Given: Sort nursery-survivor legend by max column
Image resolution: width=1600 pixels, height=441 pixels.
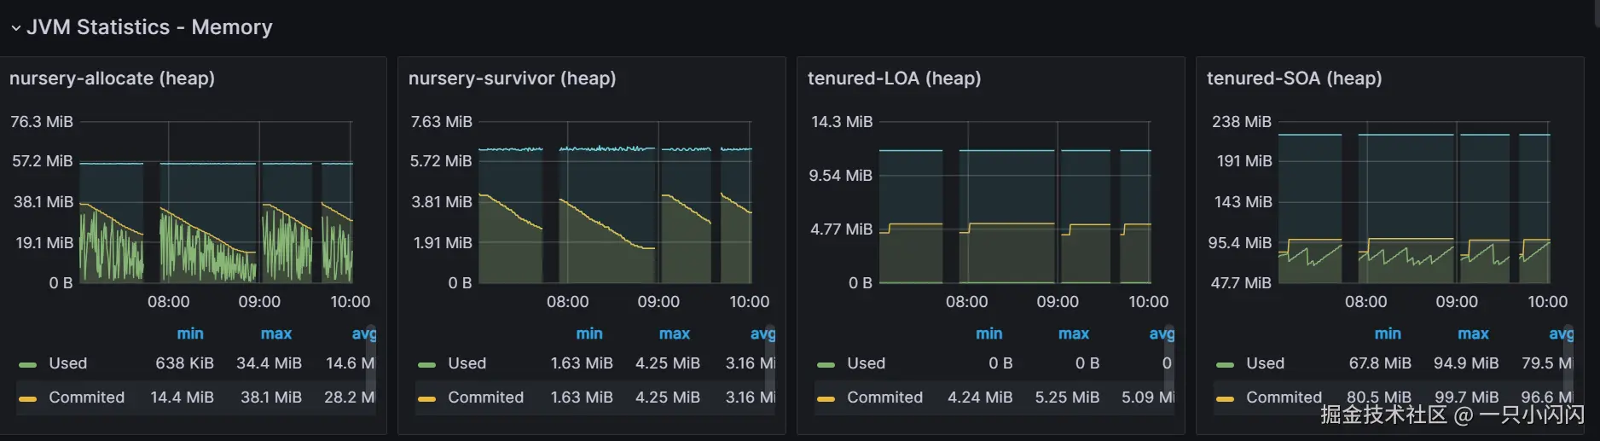Looking at the screenshot, I should coord(674,334).
